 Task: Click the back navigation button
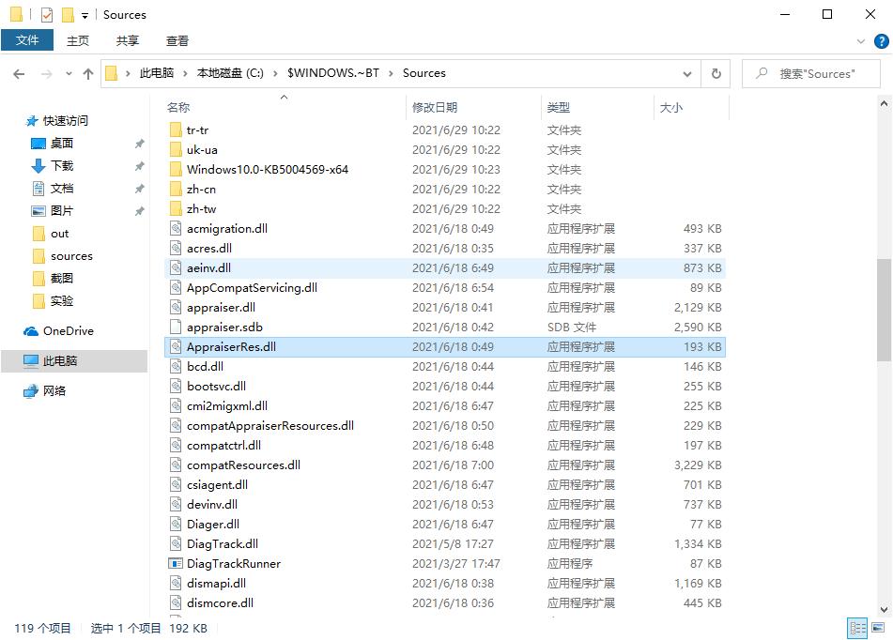[x=20, y=72]
